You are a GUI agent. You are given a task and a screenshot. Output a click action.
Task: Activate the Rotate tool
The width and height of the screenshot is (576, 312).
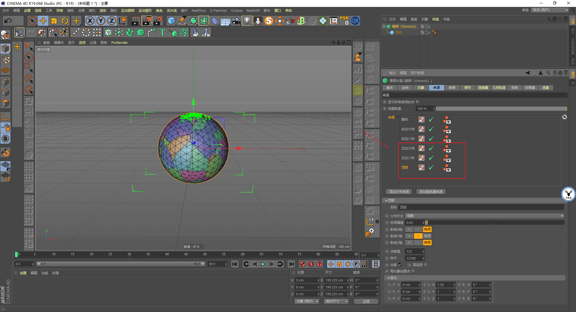click(x=65, y=21)
